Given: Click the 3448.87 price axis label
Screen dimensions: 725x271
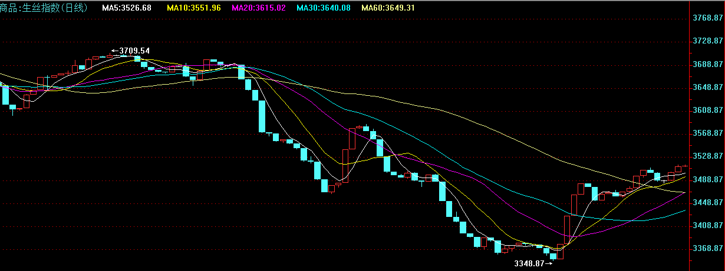Looking at the screenshot, I should point(707,203).
